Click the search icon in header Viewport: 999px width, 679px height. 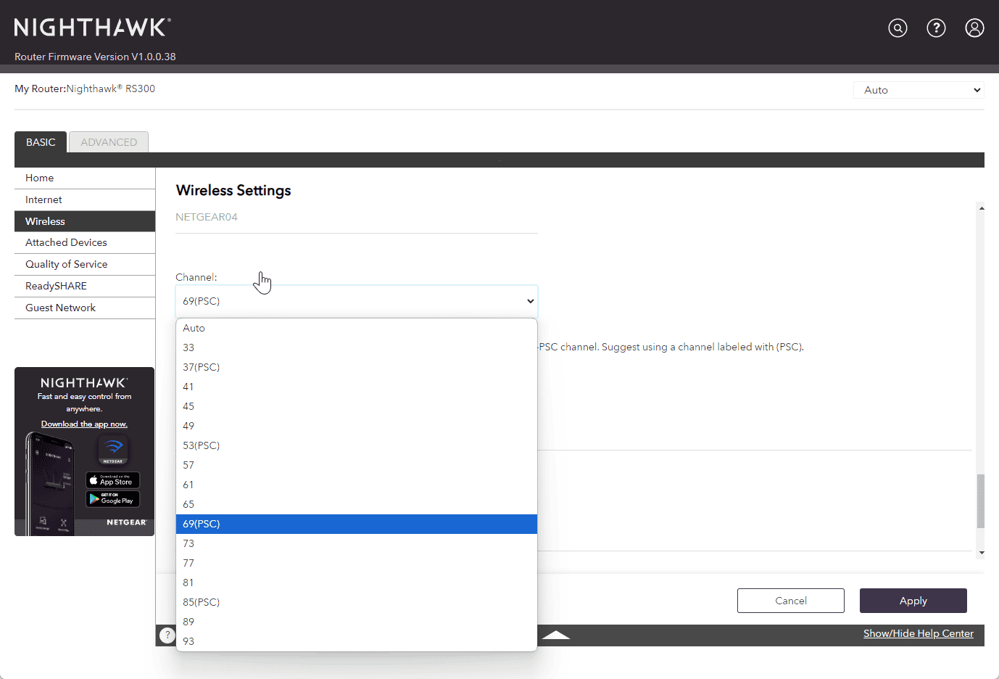coord(898,28)
